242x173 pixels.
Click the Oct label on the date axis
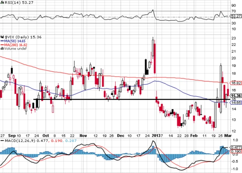(45, 134)
